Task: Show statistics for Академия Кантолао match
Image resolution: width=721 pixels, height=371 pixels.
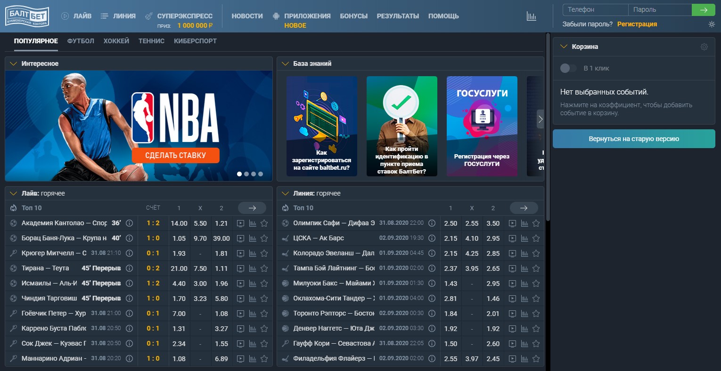Action: (253, 223)
